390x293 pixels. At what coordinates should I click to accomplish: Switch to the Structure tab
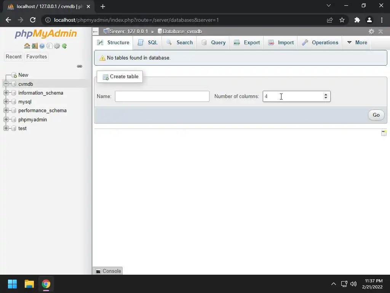pos(113,43)
